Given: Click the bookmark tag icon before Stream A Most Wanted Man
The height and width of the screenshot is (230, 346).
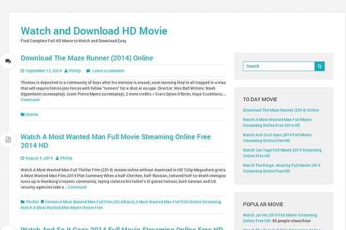Looking at the screenshot, I should coord(42,202).
